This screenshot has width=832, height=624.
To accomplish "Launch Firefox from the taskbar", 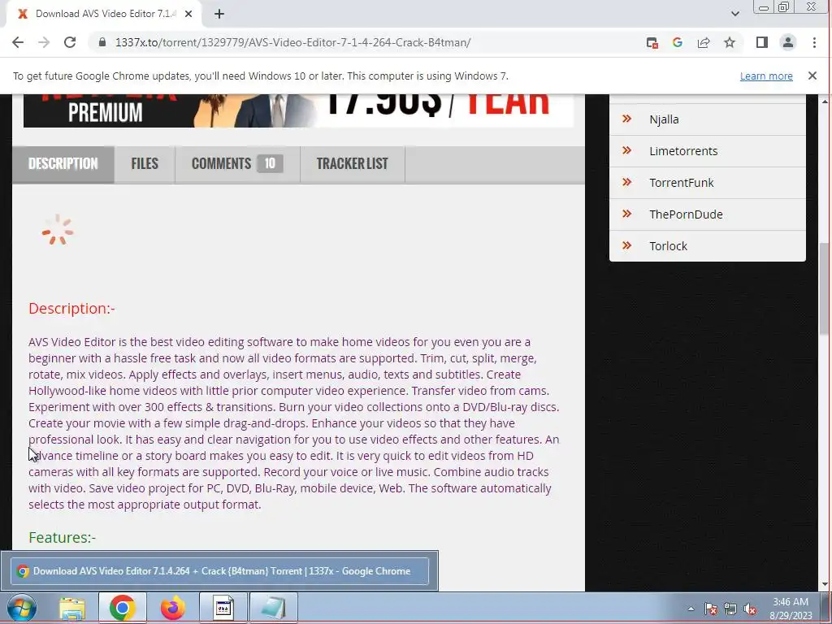I will click(x=172, y=608).
